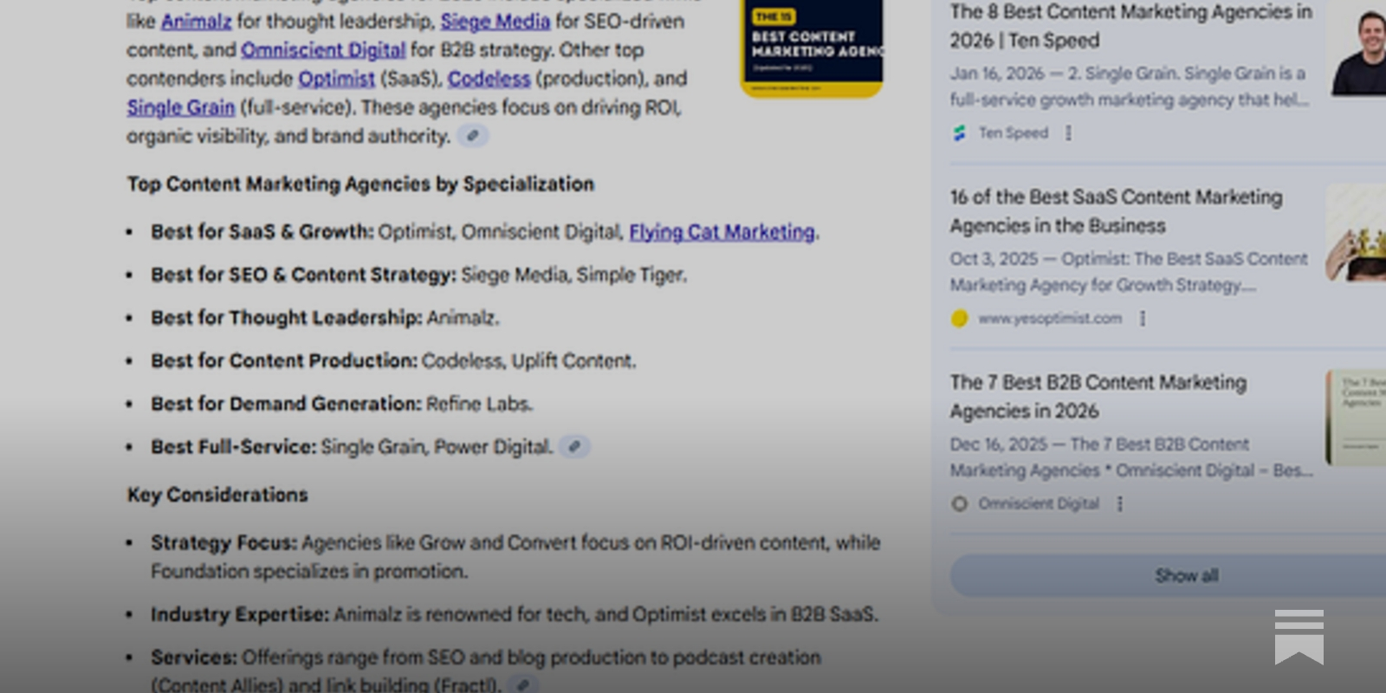Open the Siege Media link
Screen dimensions: 1386x693
tap(495, 21)
